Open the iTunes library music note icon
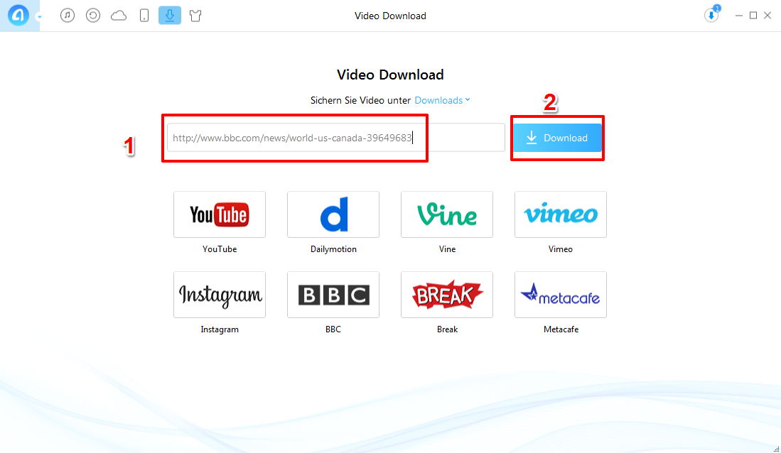This screenshot has width=781, height=453. (x=68, y=16)
